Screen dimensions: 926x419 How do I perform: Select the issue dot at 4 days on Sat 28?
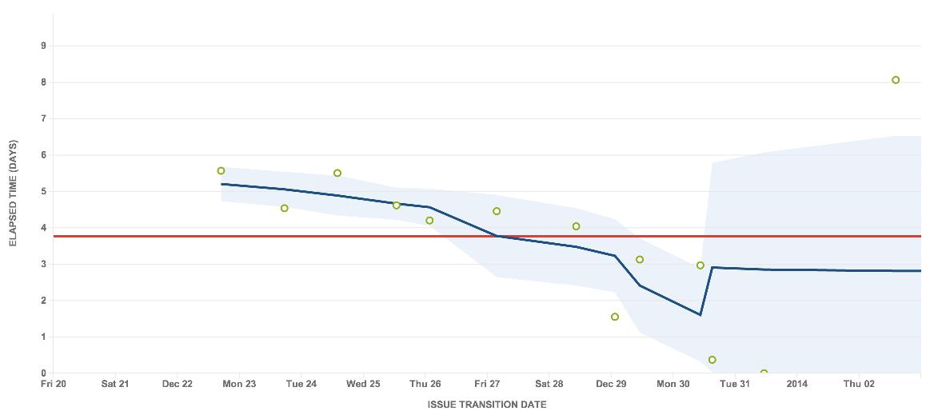tap(576, 226)
